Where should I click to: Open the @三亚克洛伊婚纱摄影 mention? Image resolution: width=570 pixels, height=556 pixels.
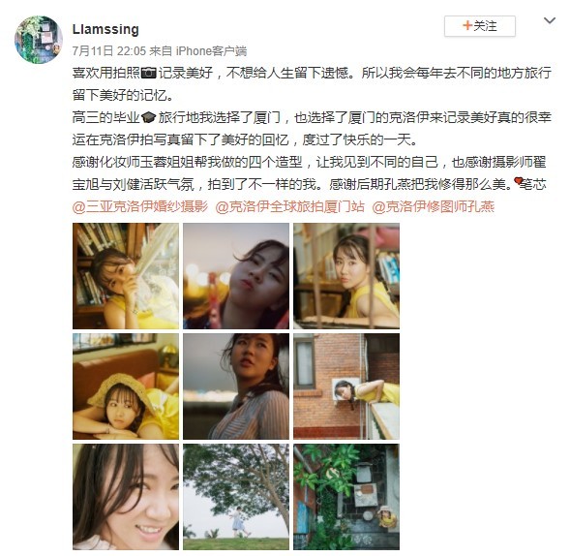(140, 206)
